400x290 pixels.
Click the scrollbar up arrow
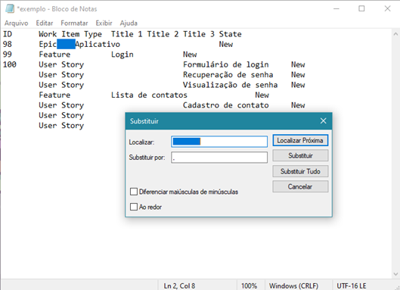[x=395, y=33]
